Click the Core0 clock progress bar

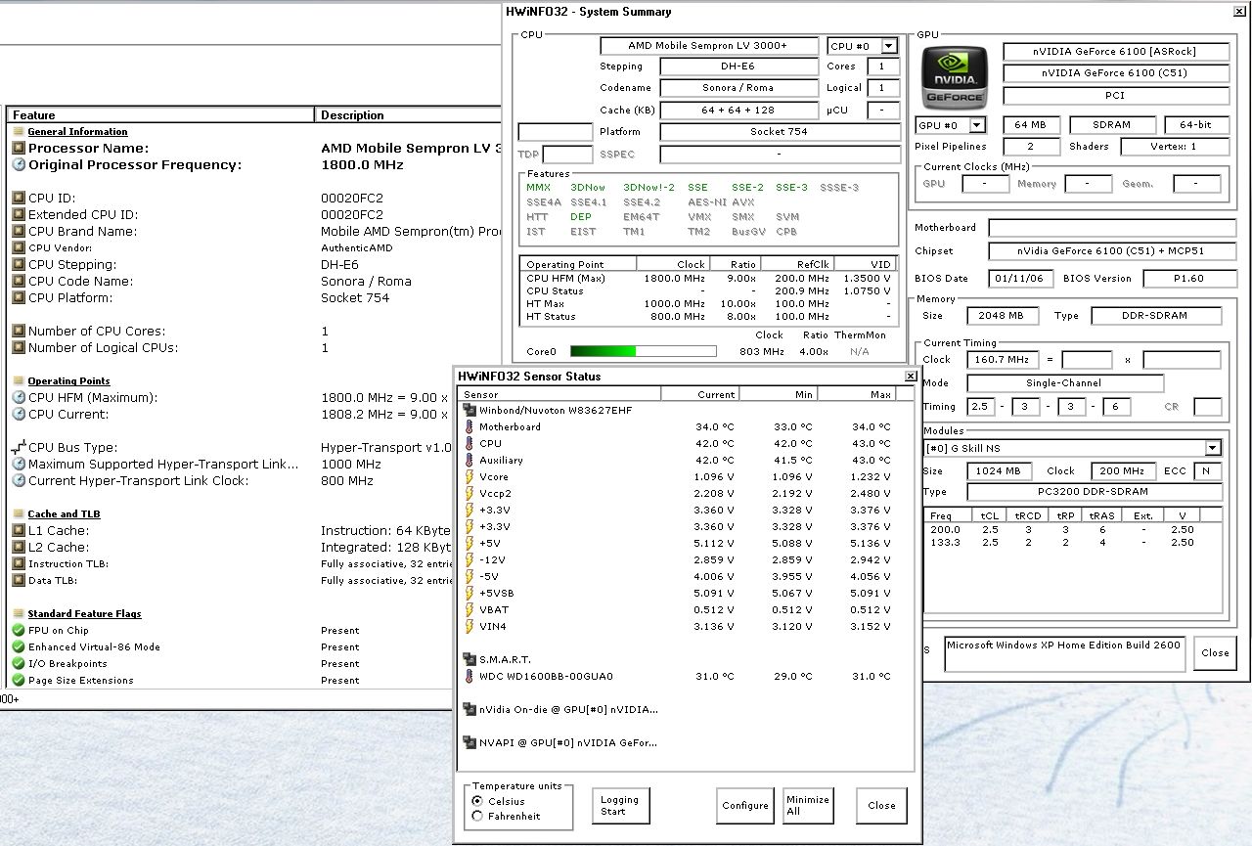(643, 351)
